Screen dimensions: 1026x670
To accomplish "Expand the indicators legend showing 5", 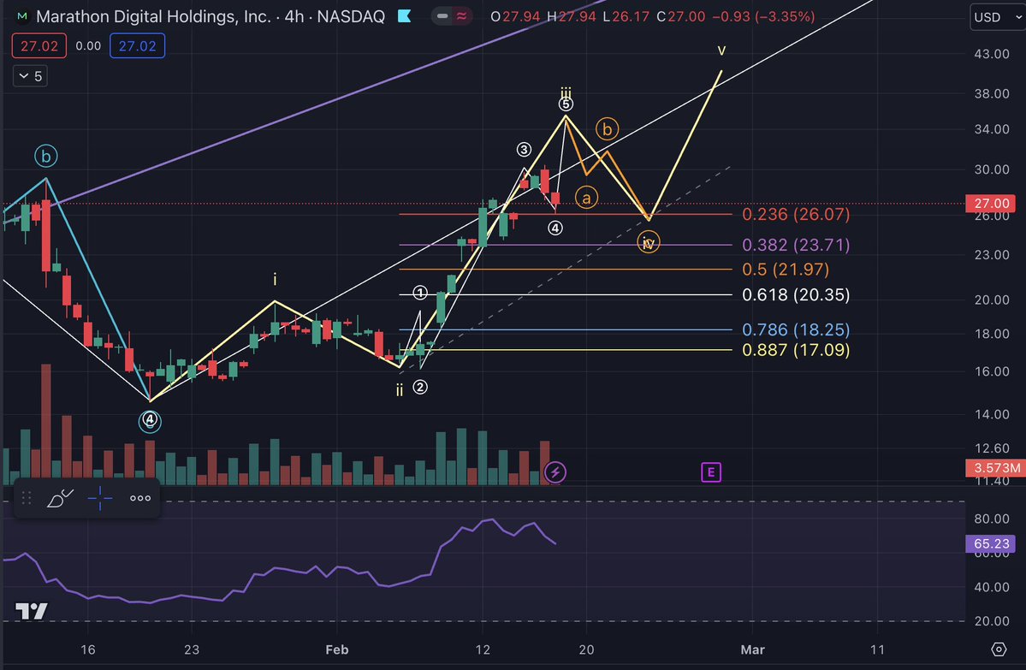I will coord(30,76).
